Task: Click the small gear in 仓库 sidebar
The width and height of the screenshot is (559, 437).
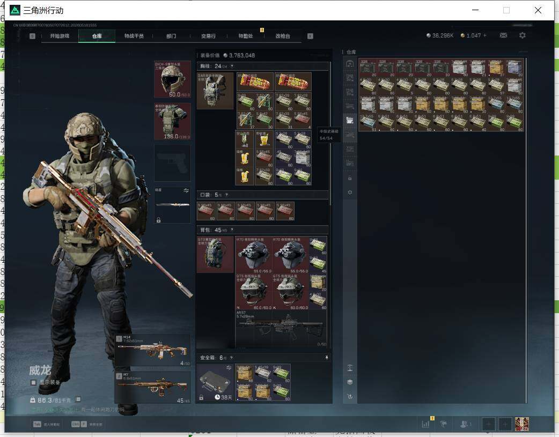Action: pos(350,192)
